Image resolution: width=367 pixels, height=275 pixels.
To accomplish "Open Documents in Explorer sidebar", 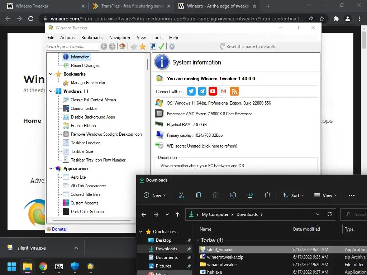I will point(167,257).
